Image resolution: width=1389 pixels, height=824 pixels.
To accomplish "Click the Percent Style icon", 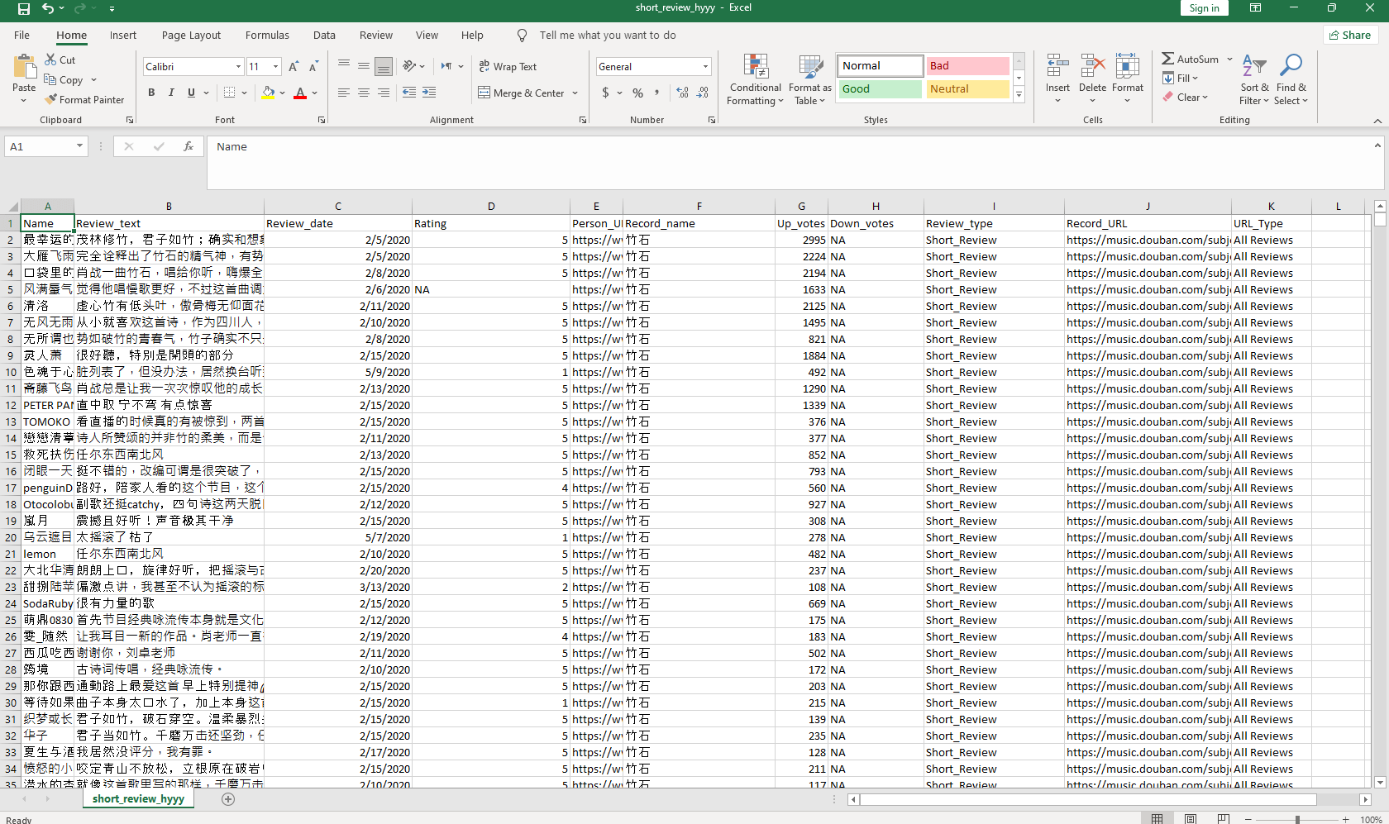I will point(637,93).
